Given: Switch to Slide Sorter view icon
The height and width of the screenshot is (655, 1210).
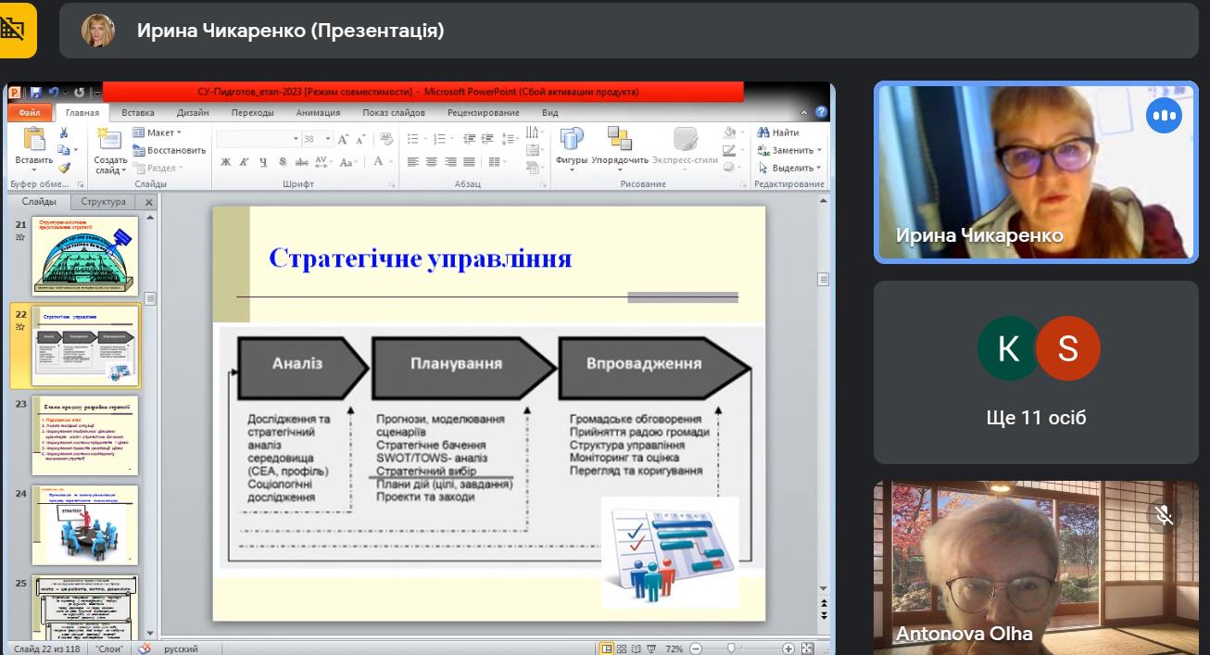Looking at the screenshot, I should [x=624, y=649].
